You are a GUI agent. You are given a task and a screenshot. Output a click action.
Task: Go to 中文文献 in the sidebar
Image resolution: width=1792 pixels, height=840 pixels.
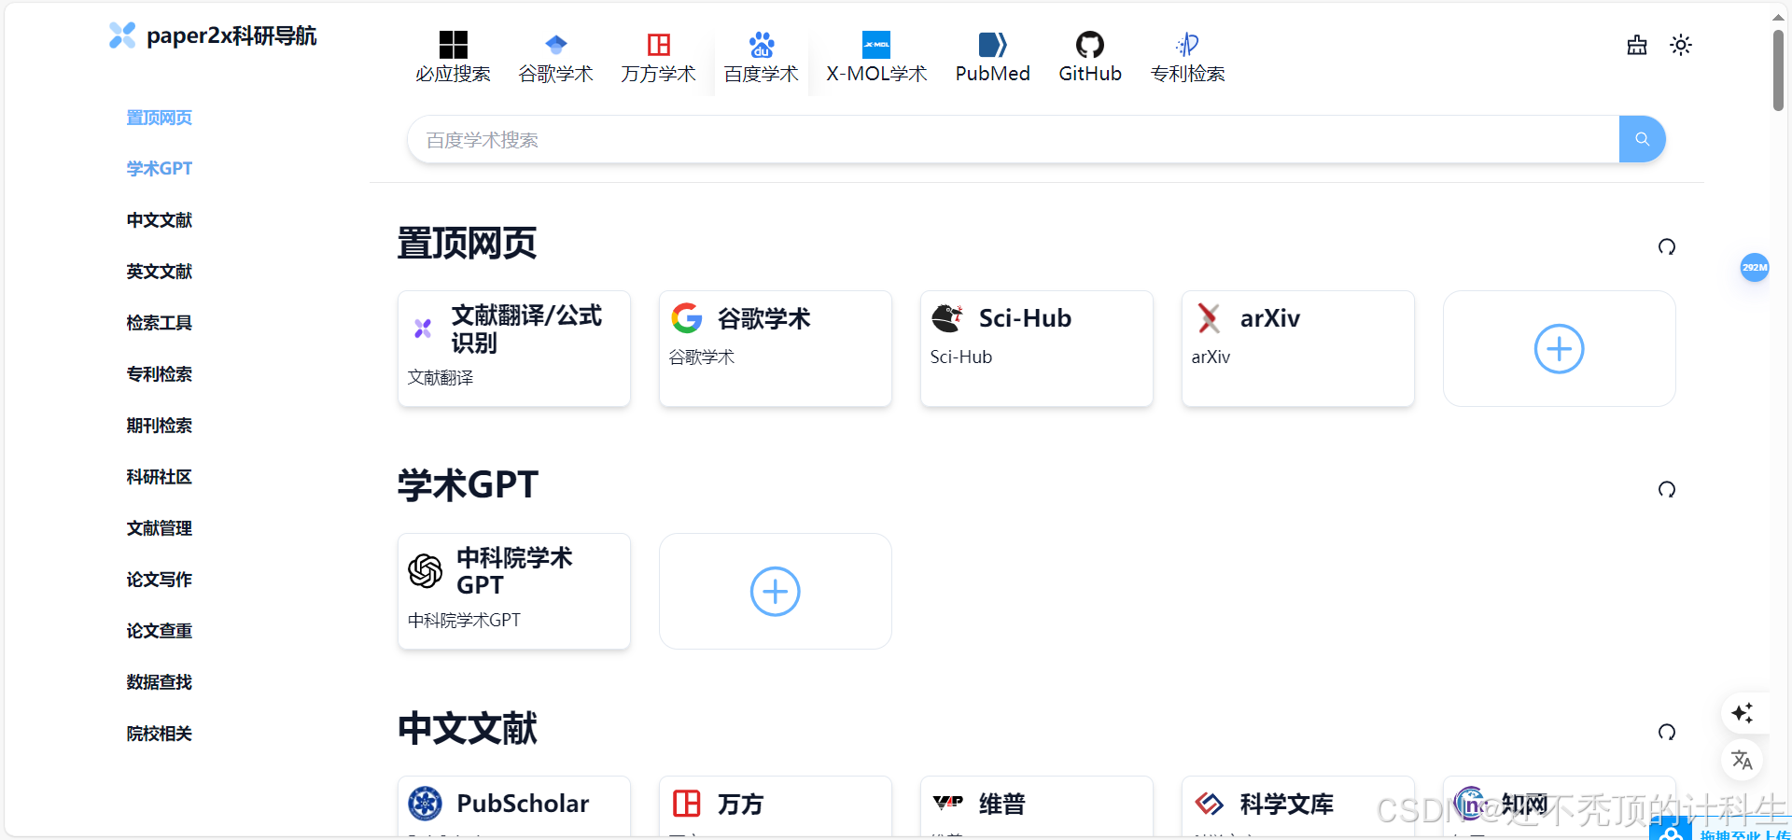(x=160, y=220)
